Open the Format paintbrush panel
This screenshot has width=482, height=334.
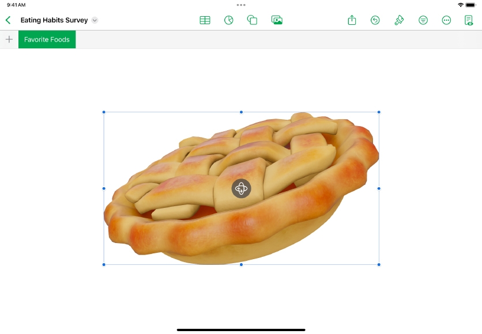399,20
